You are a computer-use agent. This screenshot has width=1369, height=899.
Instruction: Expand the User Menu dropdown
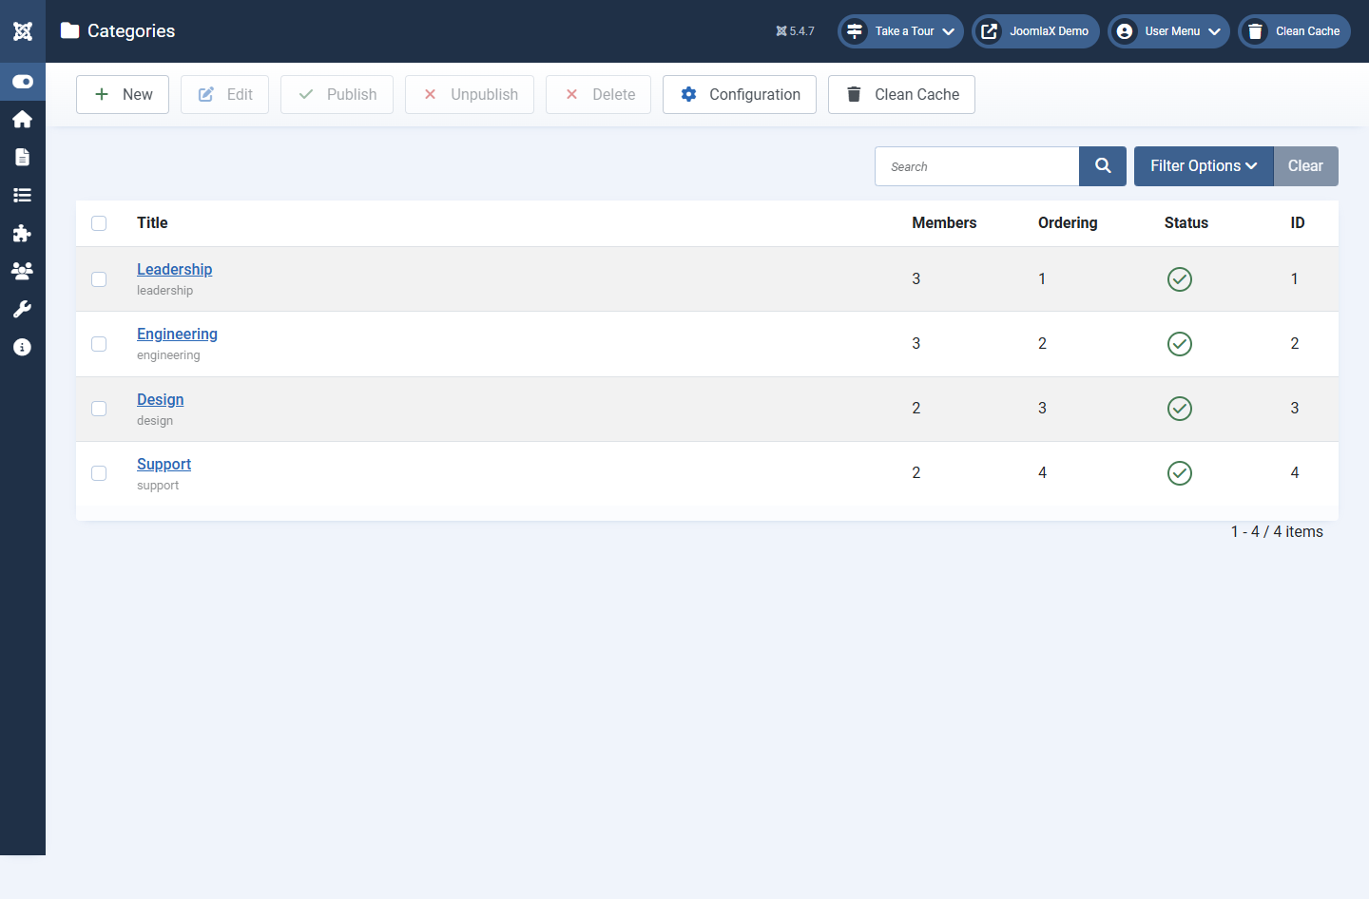click(1168, 31)
